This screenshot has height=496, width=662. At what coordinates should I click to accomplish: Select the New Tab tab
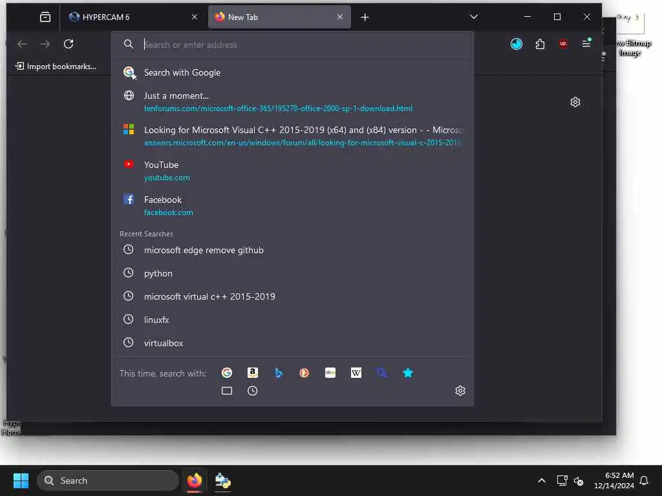[279, 17]
